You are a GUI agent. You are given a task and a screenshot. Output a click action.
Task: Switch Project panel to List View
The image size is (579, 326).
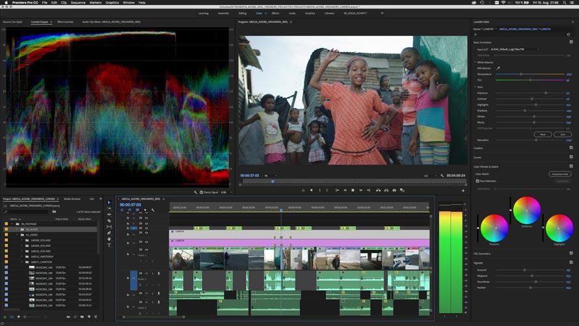click(12, 317)
